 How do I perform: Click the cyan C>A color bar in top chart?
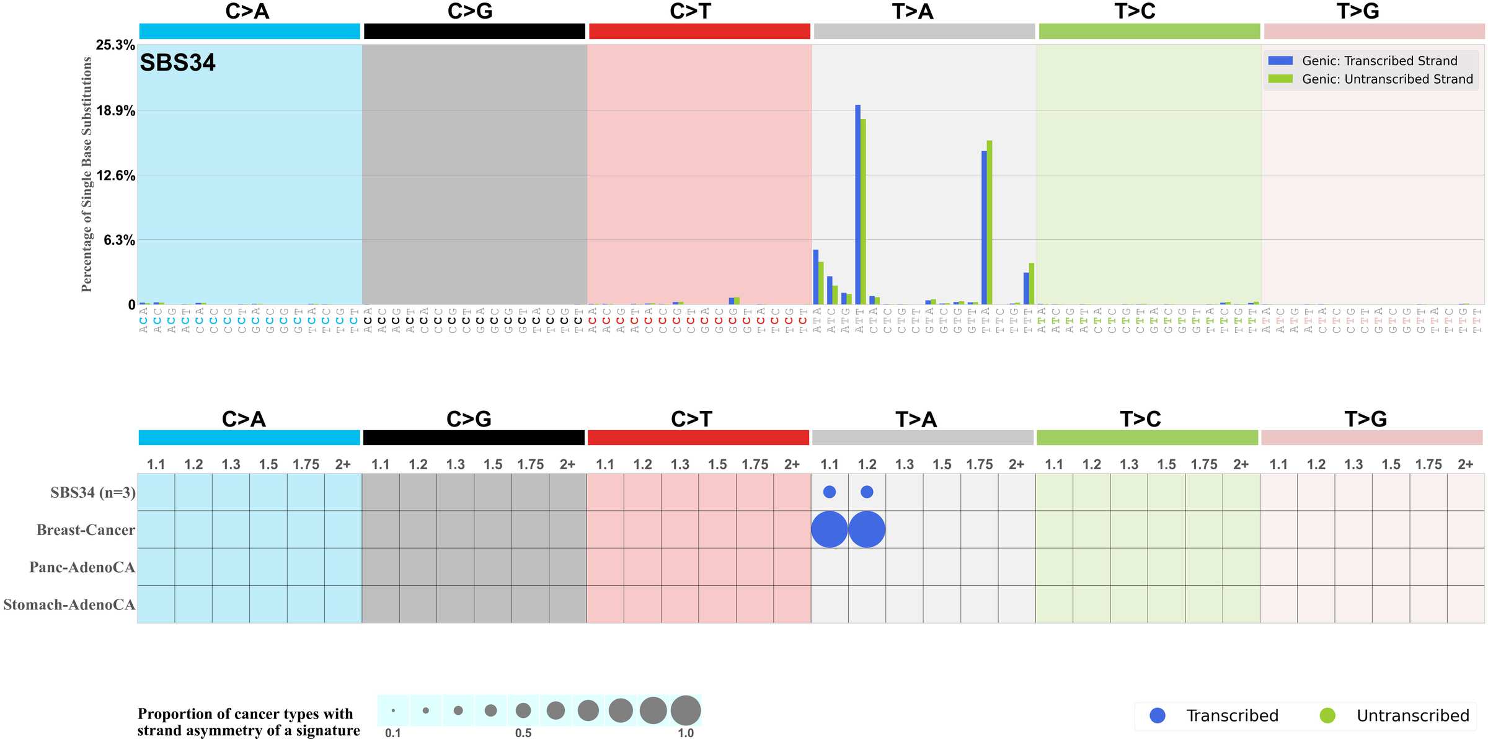point(249,31)
